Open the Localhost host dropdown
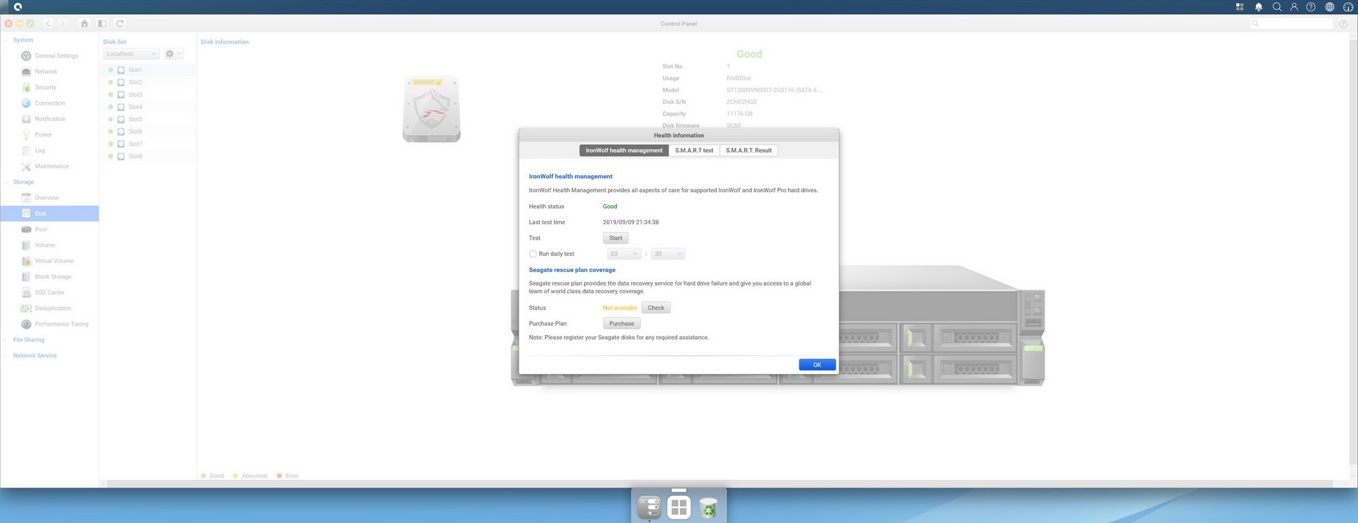 (x=132, y=54)
